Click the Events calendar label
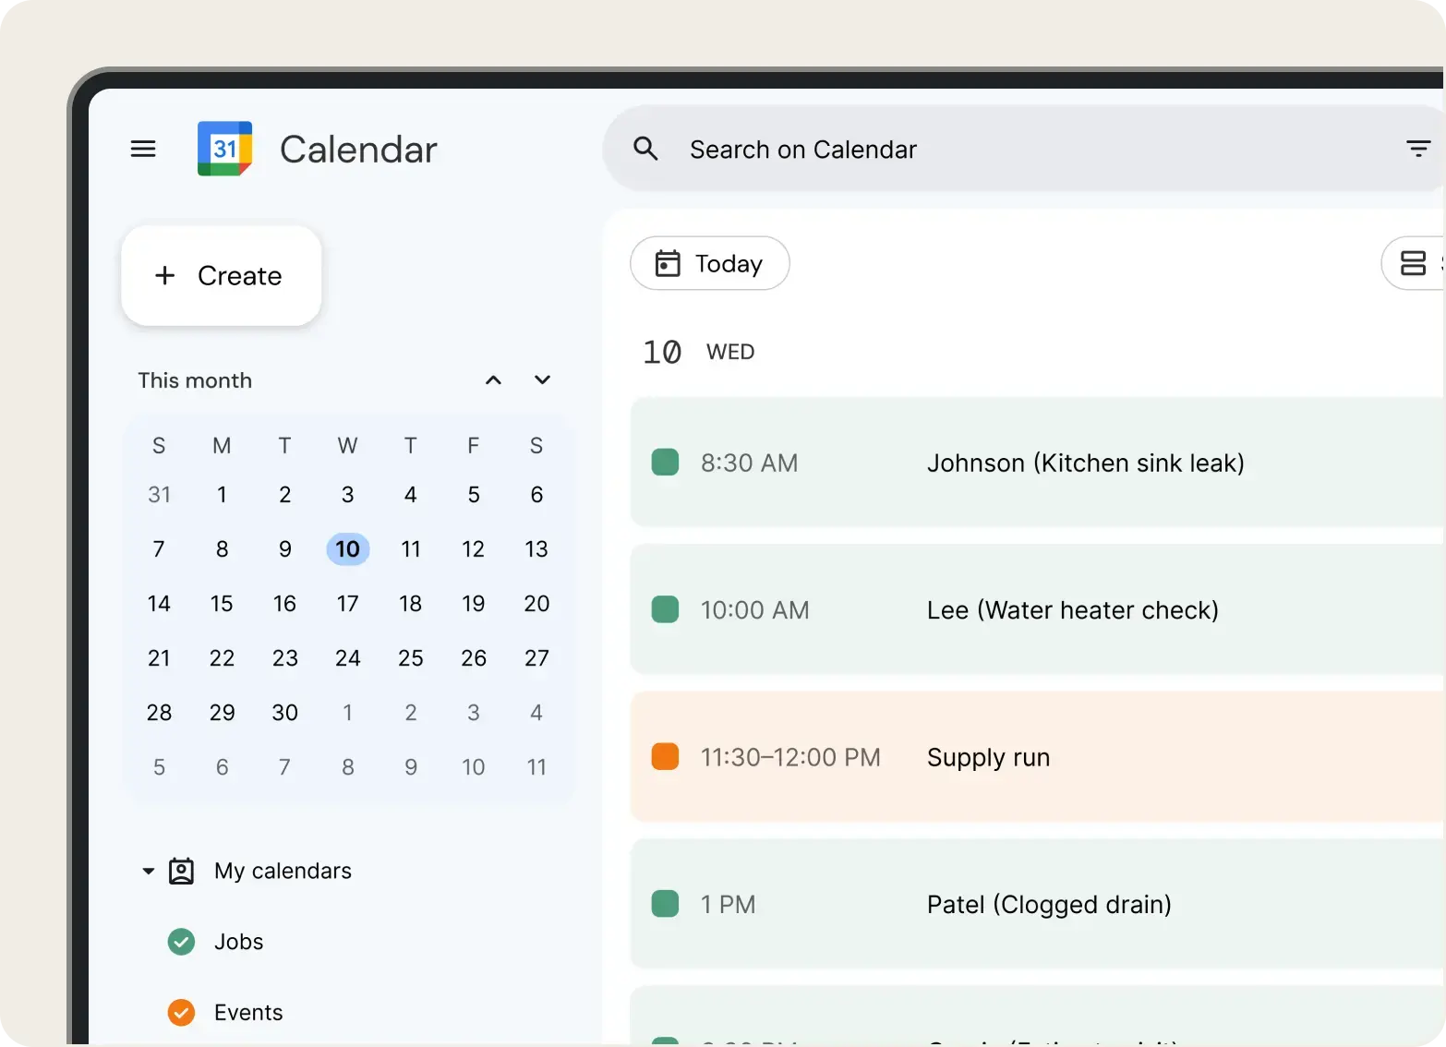The height and width of the screenshot is (1047, 1446). pyautogui.click(x=248, y=1013)
